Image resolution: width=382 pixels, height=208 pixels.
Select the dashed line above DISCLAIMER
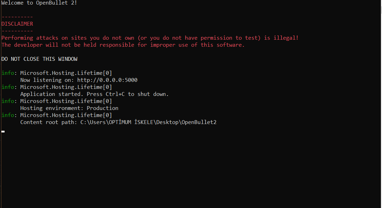pyautogui.click(x=17, y=17)
